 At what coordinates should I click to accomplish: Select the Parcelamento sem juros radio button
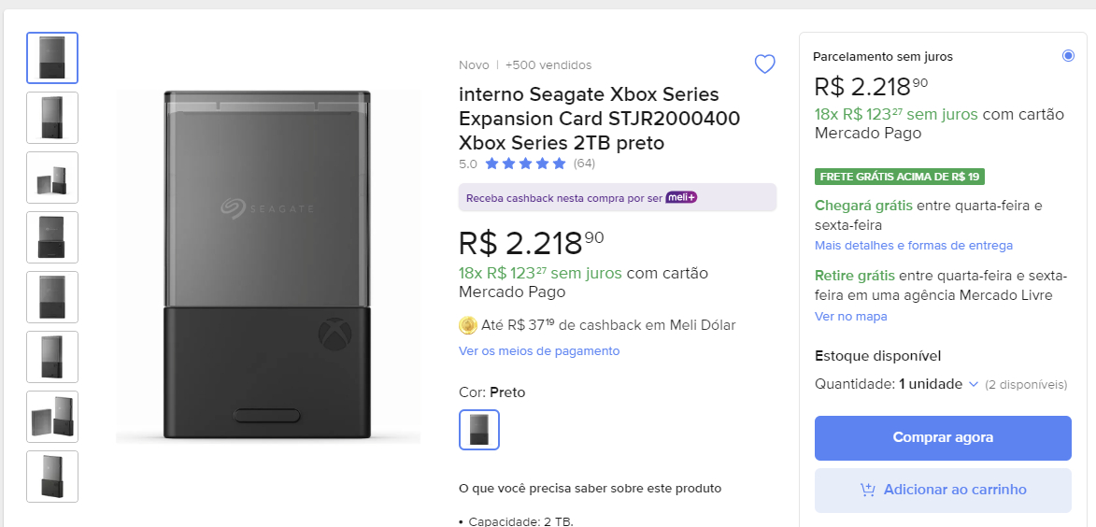pyautogui.click(x=1068, y=56)
